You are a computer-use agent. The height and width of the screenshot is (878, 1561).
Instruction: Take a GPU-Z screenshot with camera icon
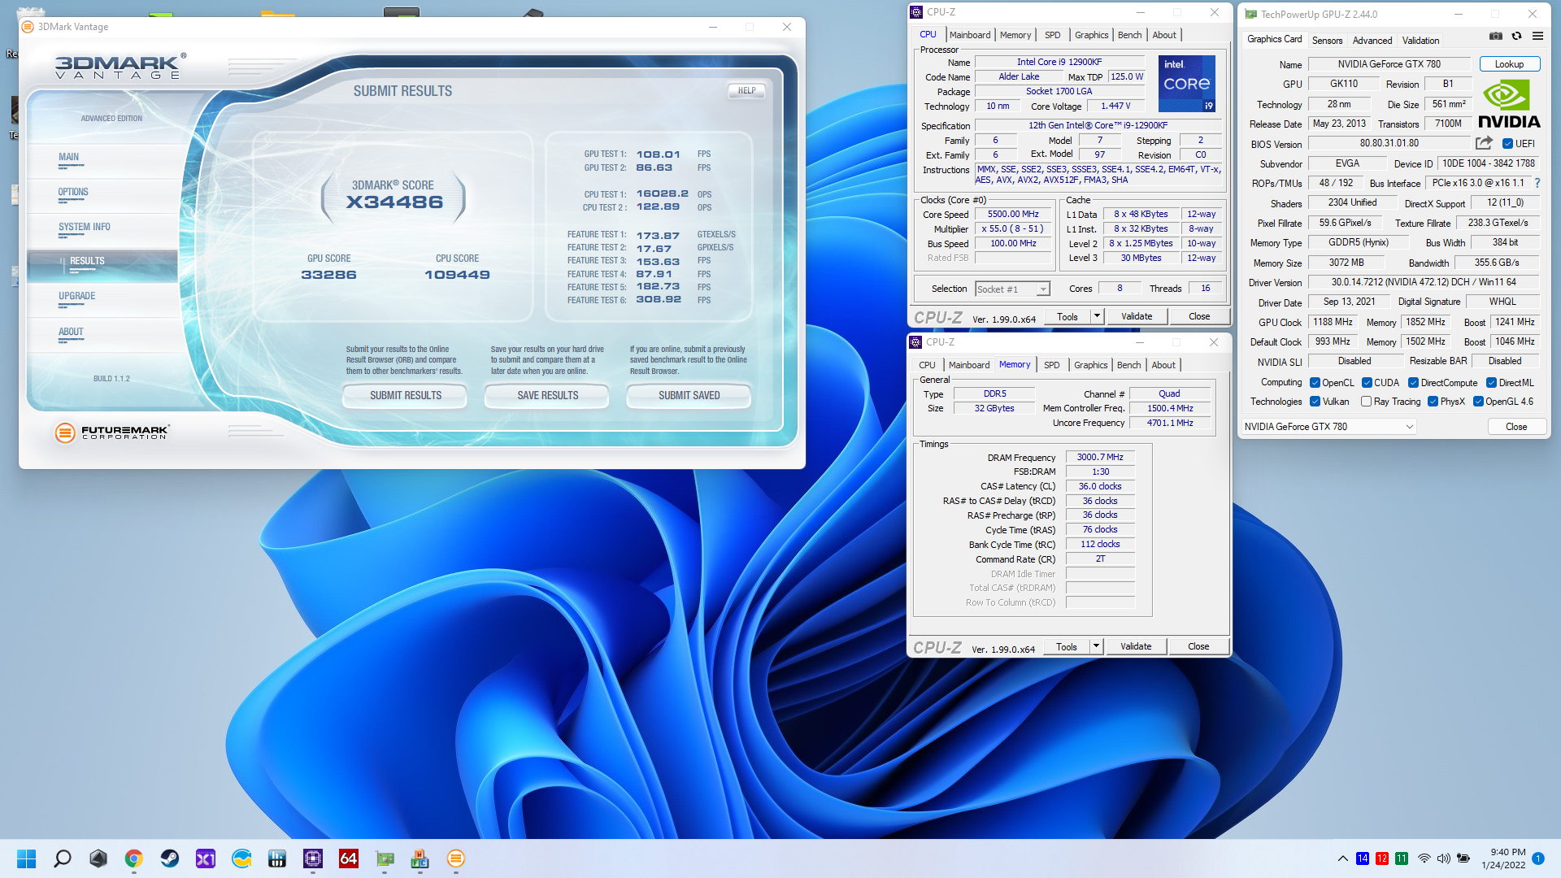tap(1495, 36)
